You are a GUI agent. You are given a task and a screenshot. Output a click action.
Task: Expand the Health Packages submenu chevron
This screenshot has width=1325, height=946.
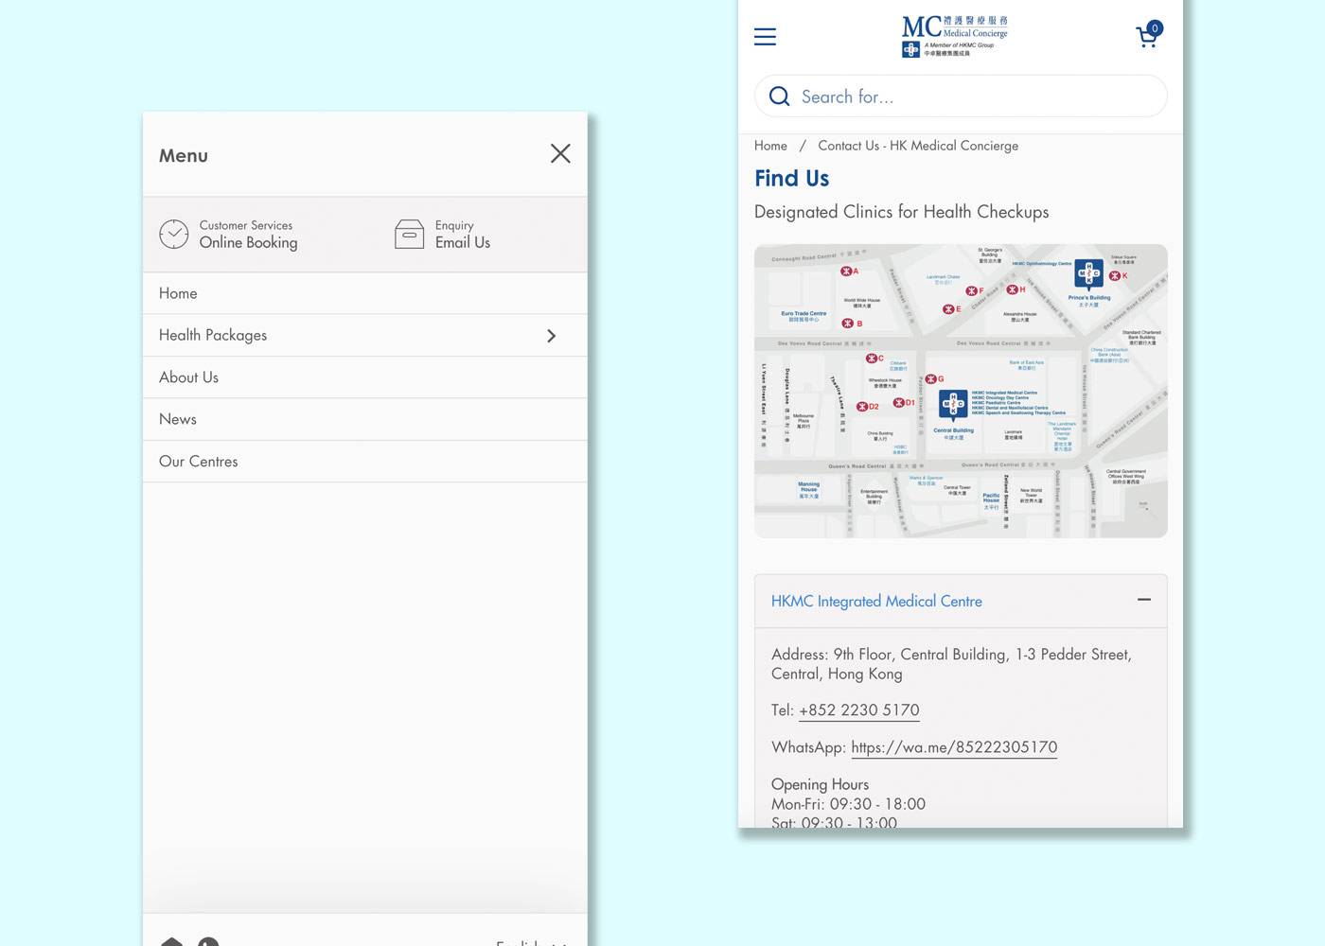551,336
